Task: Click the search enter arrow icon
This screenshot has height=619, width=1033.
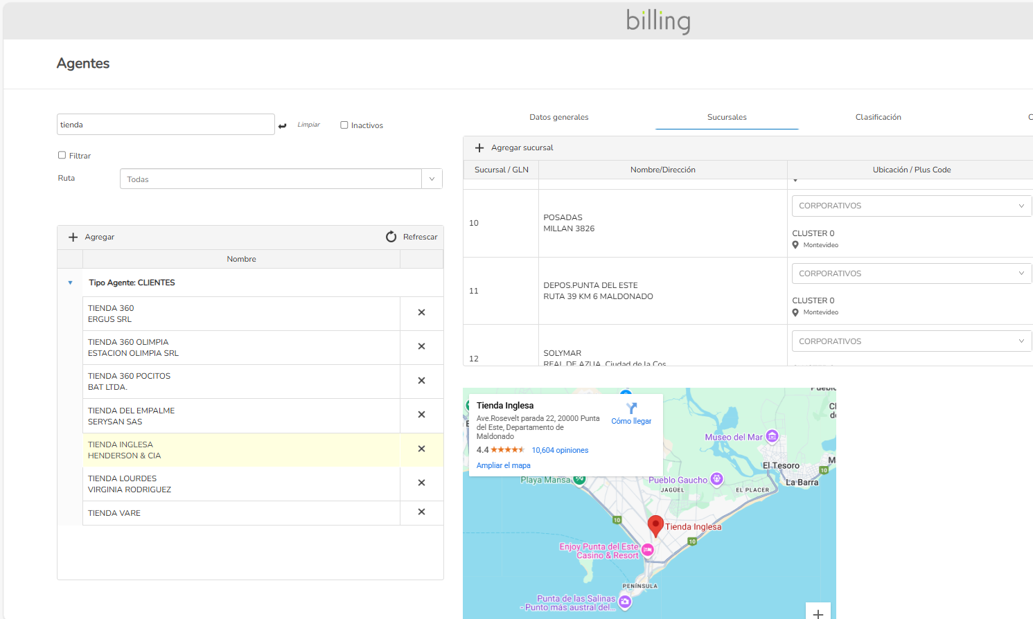Action: [x=282, y=126]
